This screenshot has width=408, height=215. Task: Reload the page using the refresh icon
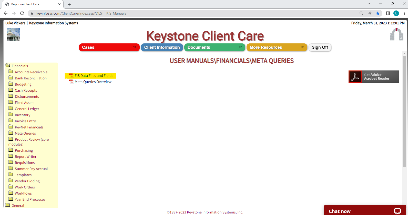22,13
